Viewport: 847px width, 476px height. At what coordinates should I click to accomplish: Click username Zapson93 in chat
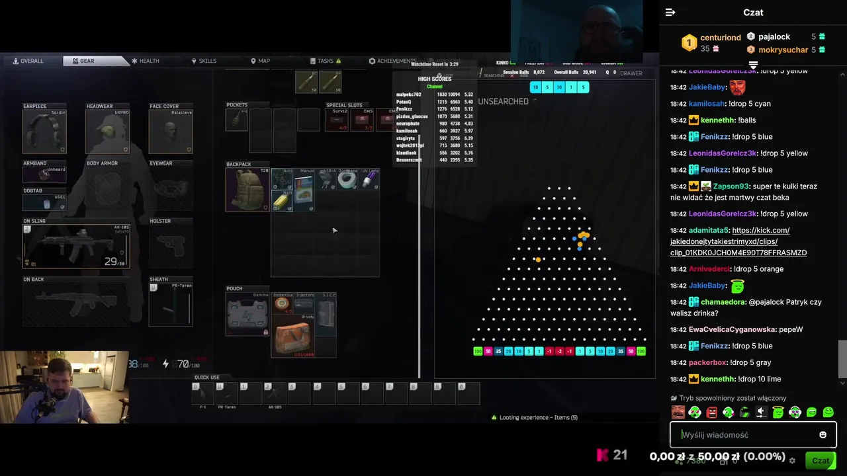(x=731, y=186)
